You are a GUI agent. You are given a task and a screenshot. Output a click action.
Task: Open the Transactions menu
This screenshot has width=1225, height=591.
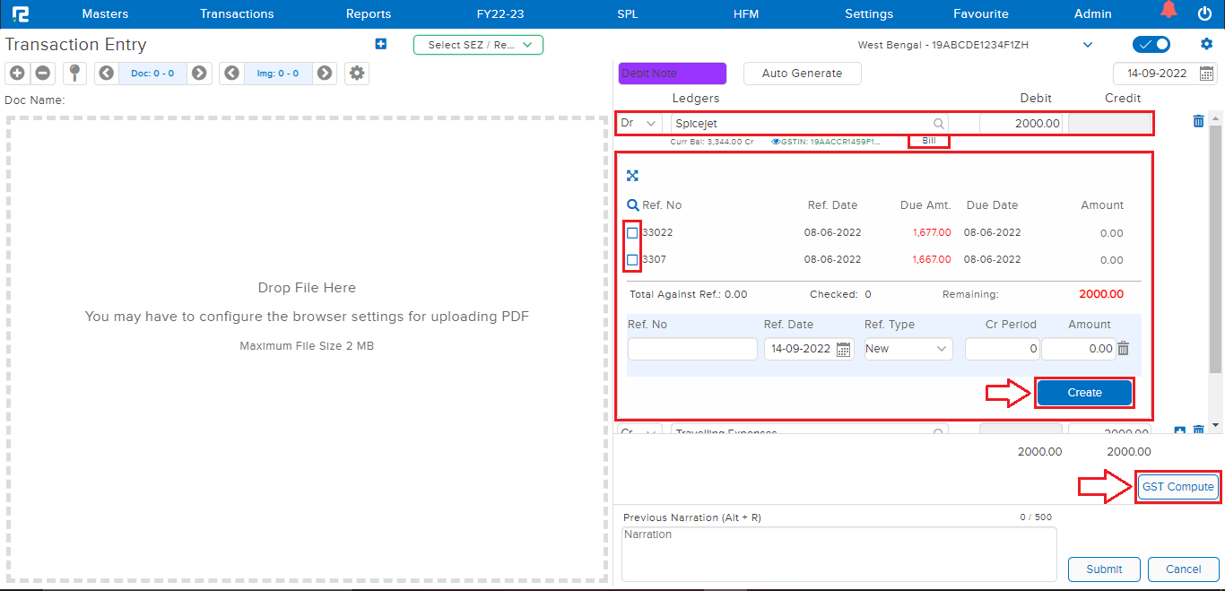tap(237, 13)
